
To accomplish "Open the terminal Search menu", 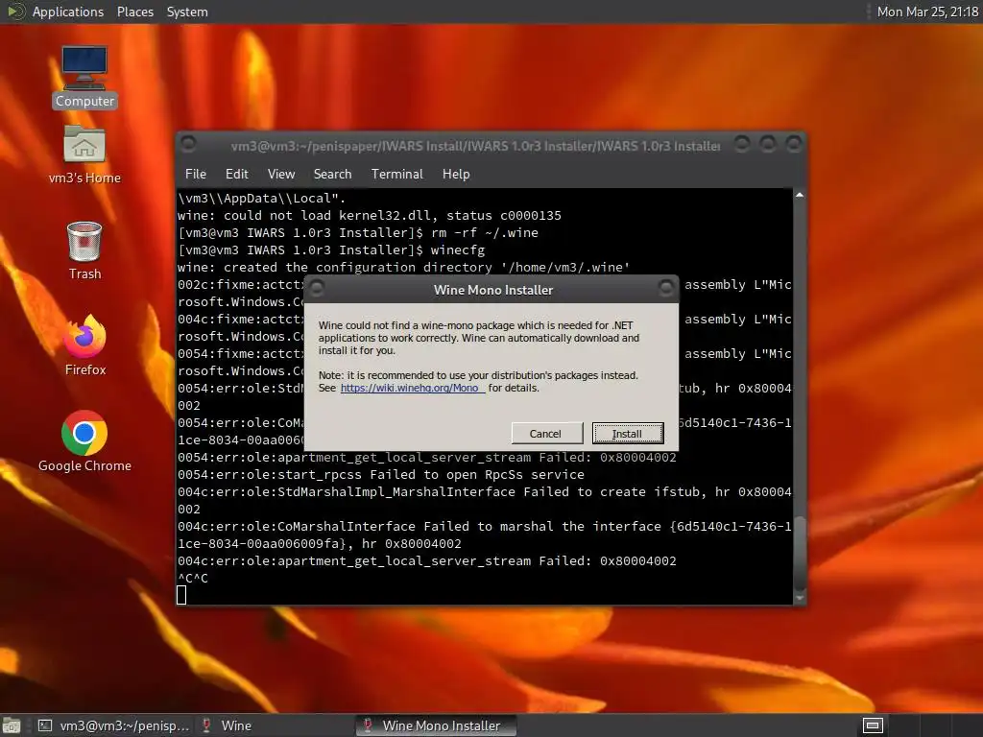I will [x=332, y=175].
